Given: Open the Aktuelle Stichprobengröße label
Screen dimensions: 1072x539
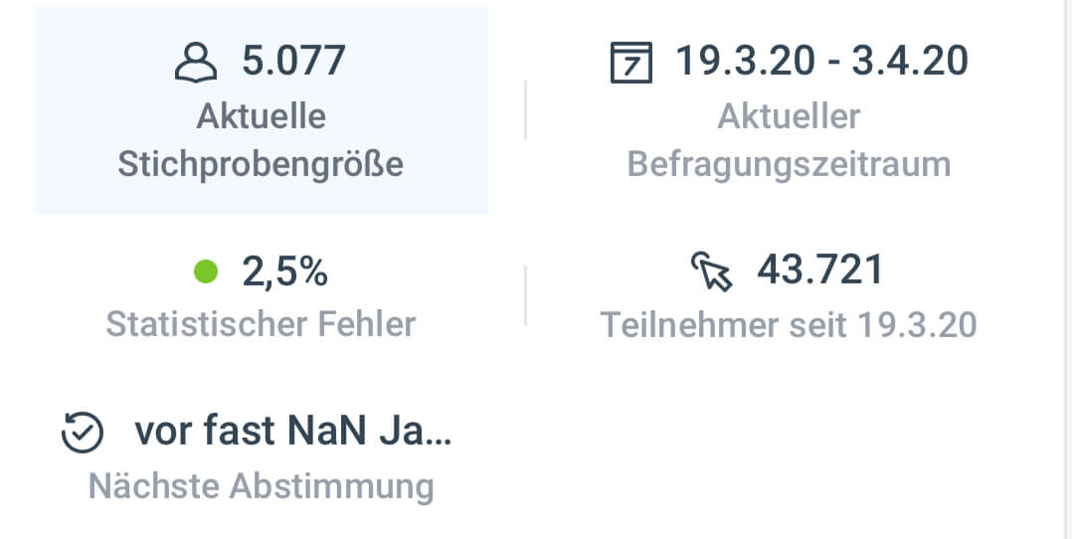Looking at the screenshot, I should click(x=261, y=139).
